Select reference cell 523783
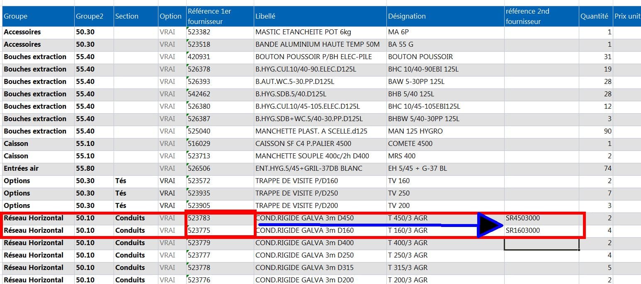This screenshot has height=284, width=641. (220, 218)
